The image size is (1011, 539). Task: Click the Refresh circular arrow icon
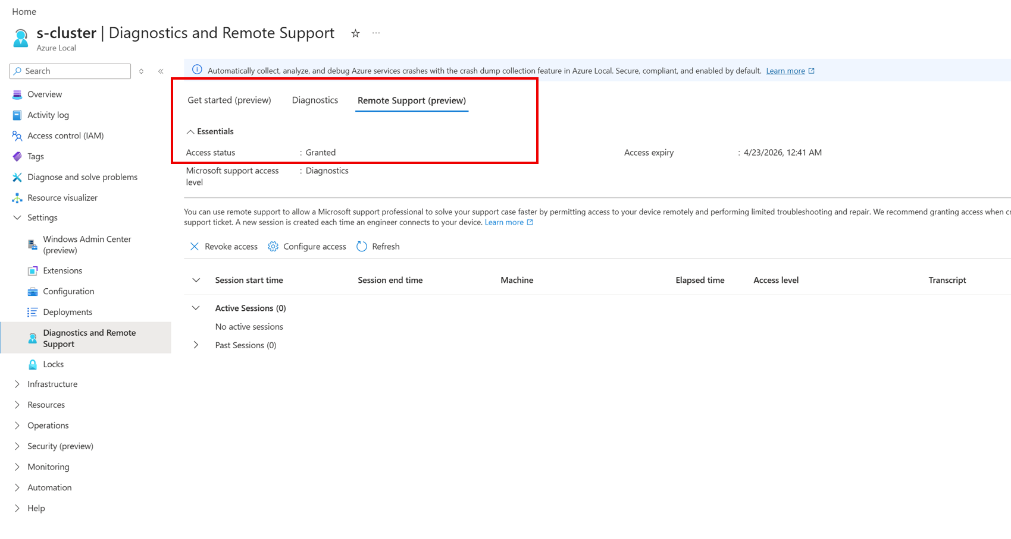(362, 247)
